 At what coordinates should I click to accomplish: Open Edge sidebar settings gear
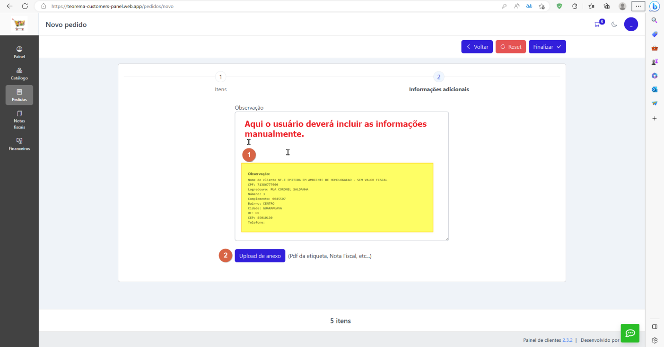(x=655, y=340)
